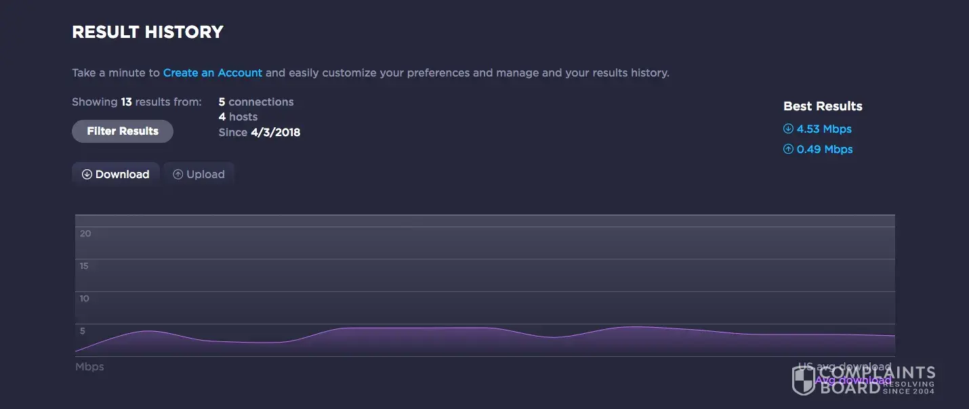Image resolution: width=969 pixels, height=409 pixels.
Task: Select the Download tab label
Action: coord(122,175)
